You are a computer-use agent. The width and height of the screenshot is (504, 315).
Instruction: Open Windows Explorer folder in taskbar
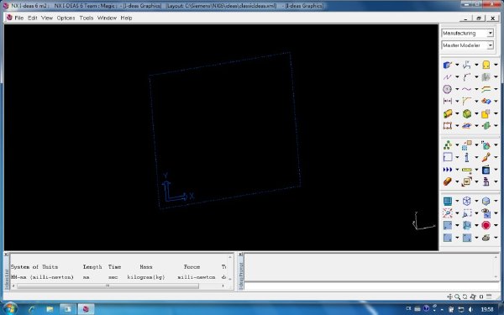click(x=50, y=309)
